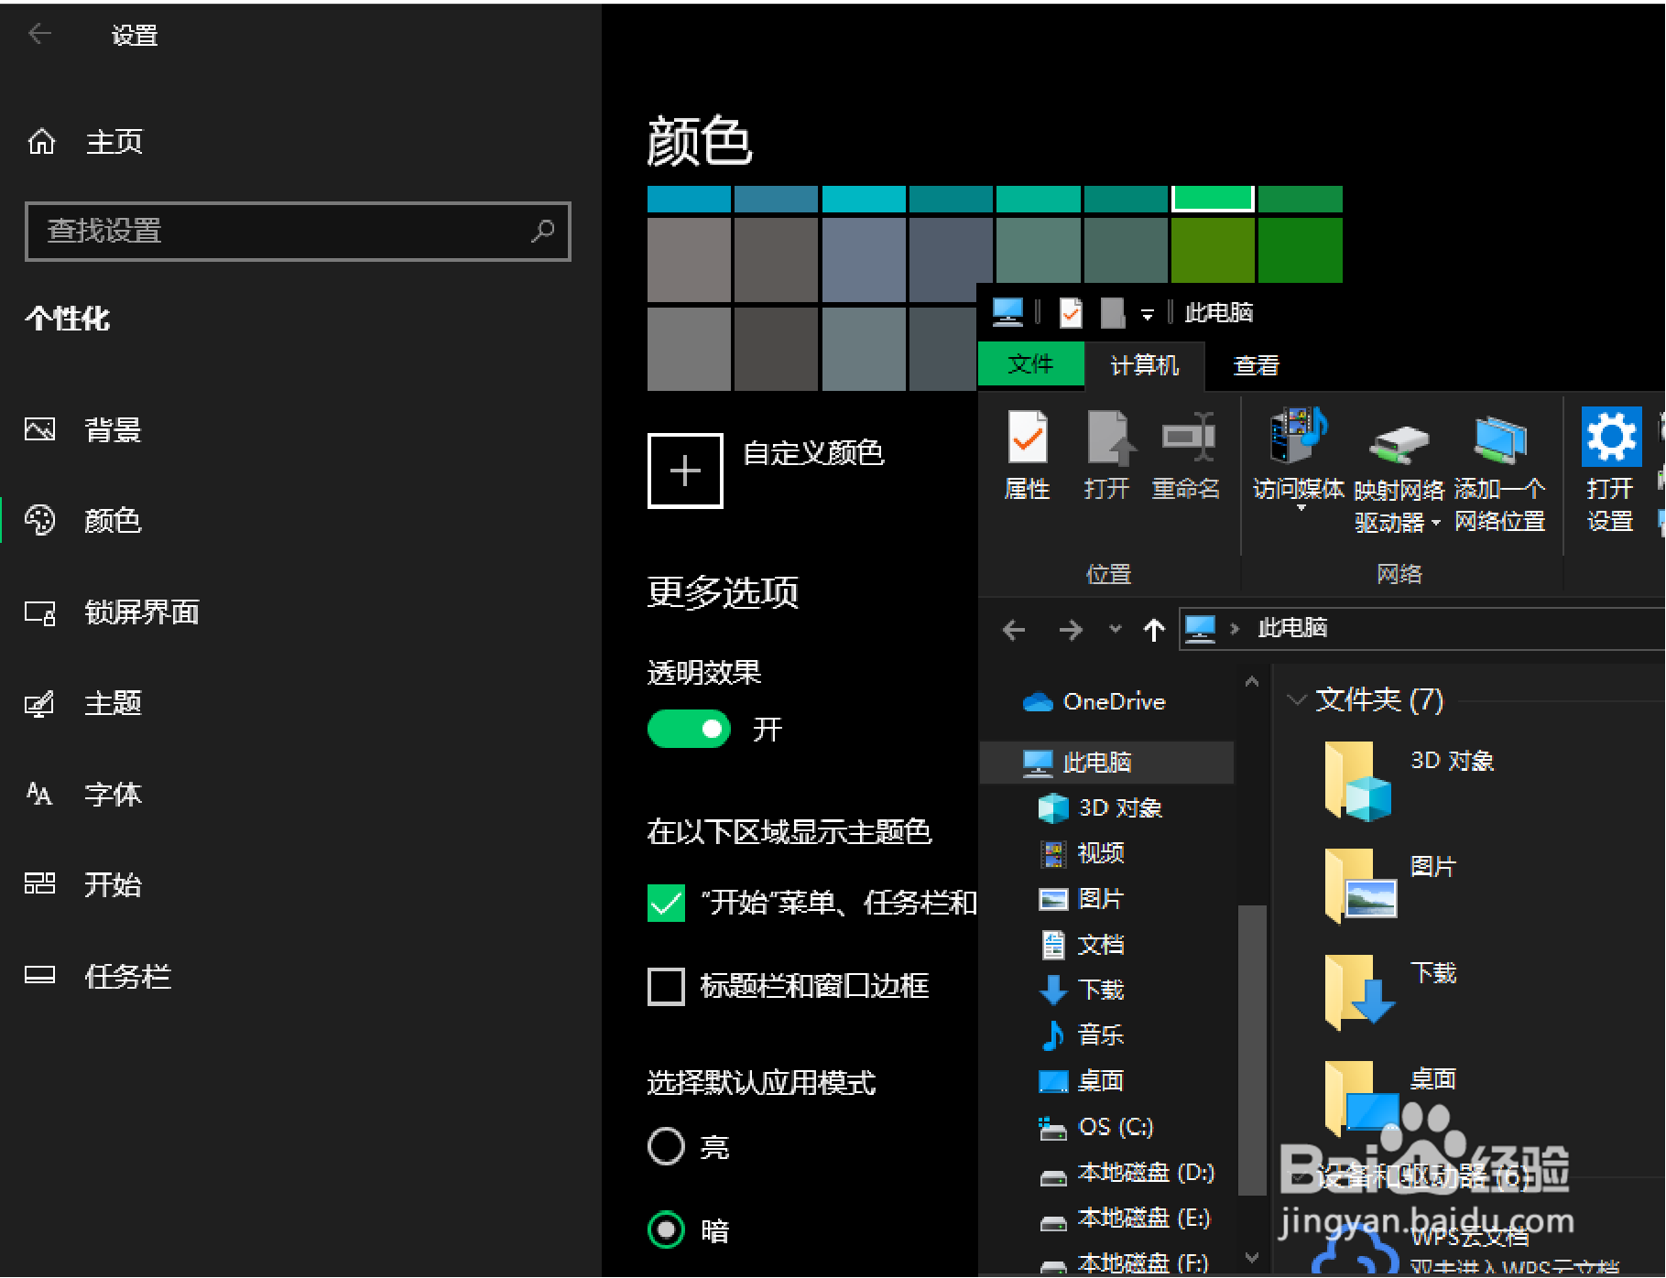Check the 标题栏和窗口边框 checkbox

coord(666,988)
